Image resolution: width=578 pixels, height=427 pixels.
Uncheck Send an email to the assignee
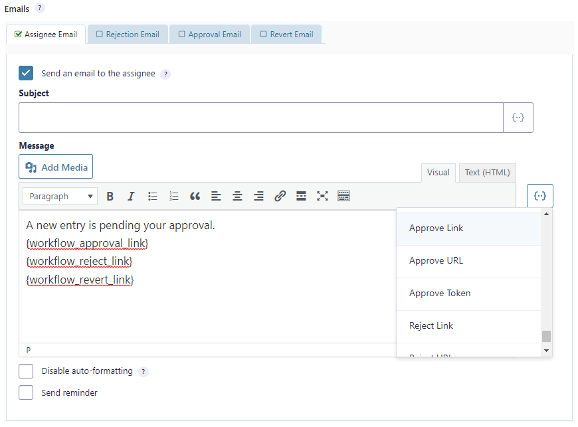click(x=26, y=73)
